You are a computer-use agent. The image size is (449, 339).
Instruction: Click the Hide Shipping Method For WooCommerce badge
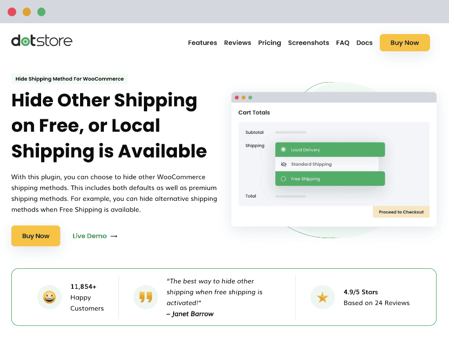click(x=70, y=79)
